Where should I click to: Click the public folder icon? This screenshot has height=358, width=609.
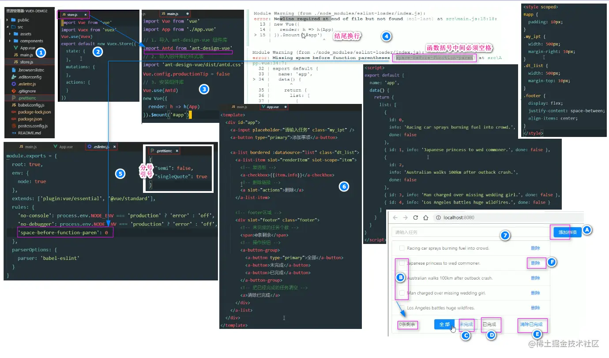coord(13,20)
